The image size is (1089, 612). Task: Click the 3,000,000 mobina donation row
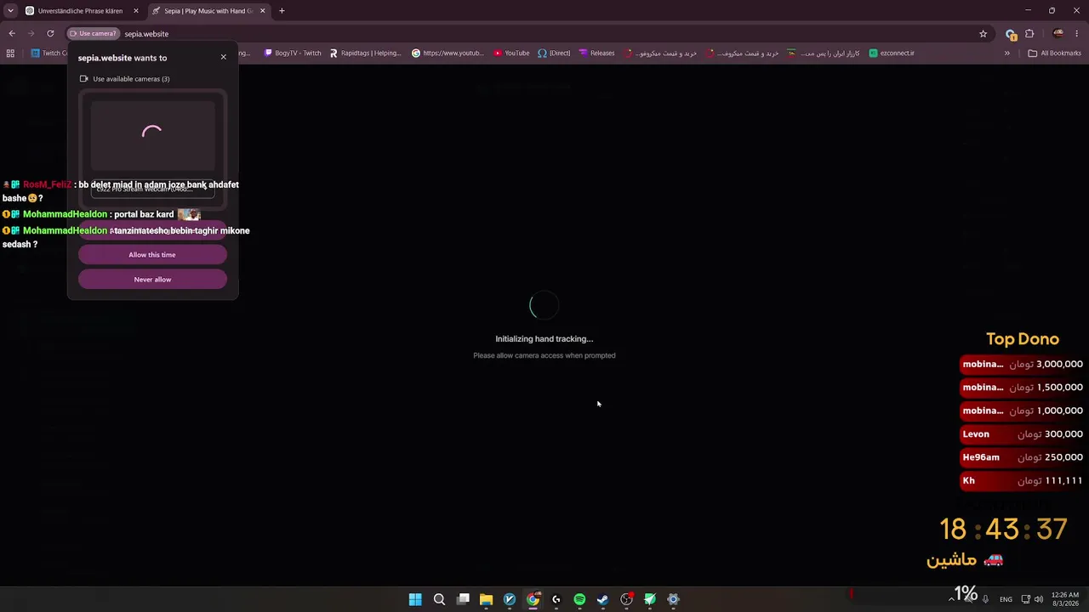click(1022, 364)
